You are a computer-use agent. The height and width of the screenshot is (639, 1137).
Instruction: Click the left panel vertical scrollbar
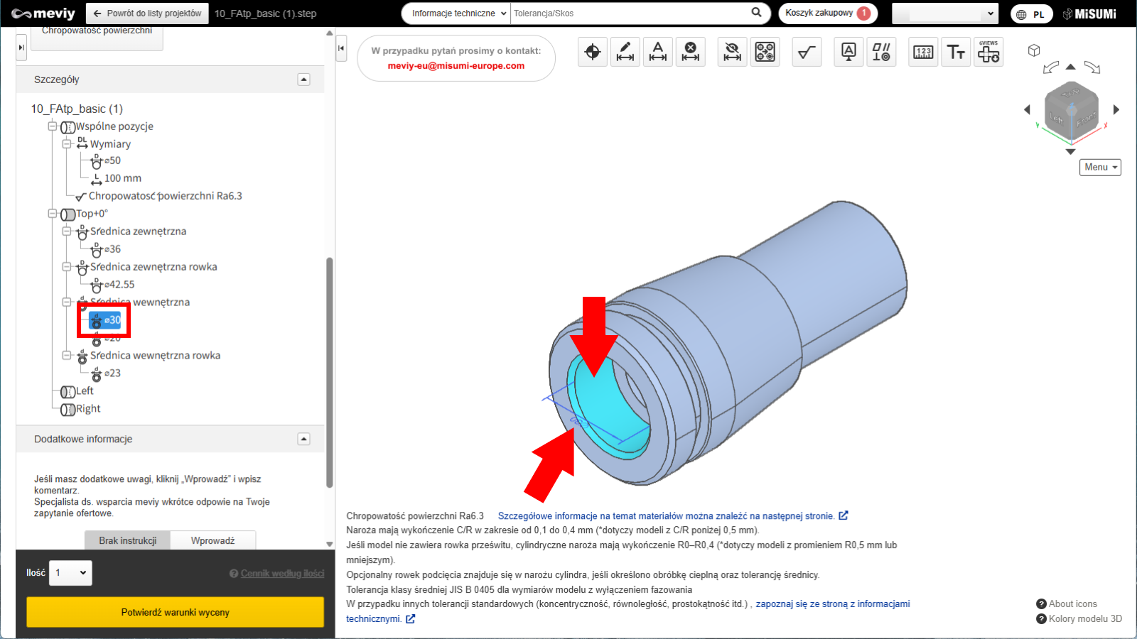[329, 372]
